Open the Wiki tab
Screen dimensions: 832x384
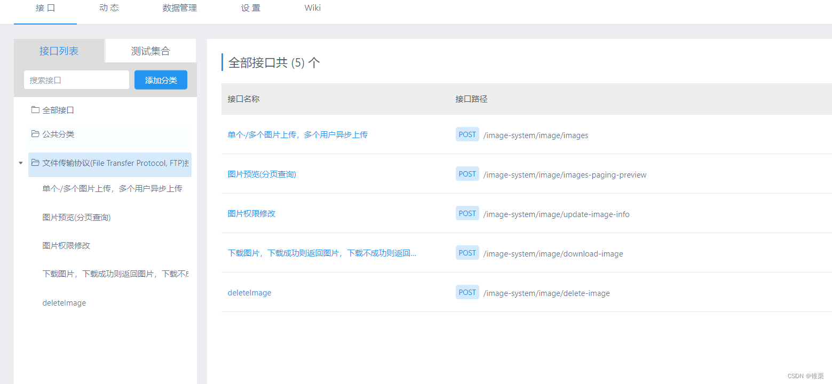pos(313,8)
